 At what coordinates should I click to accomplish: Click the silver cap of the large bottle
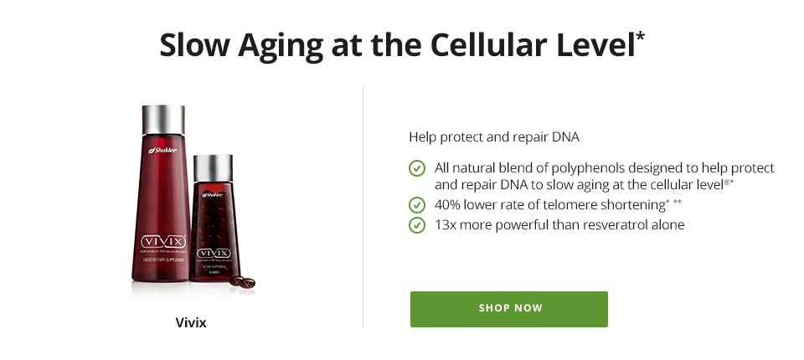coord(163,121)
